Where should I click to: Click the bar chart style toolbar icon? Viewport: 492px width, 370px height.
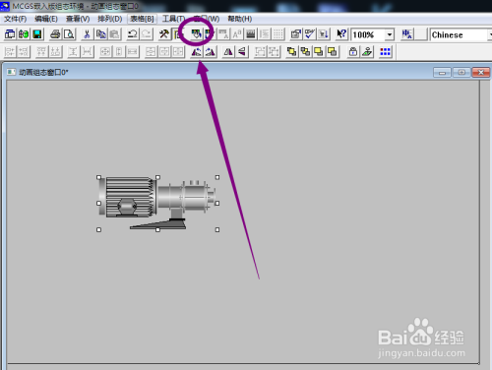[251, 33]
